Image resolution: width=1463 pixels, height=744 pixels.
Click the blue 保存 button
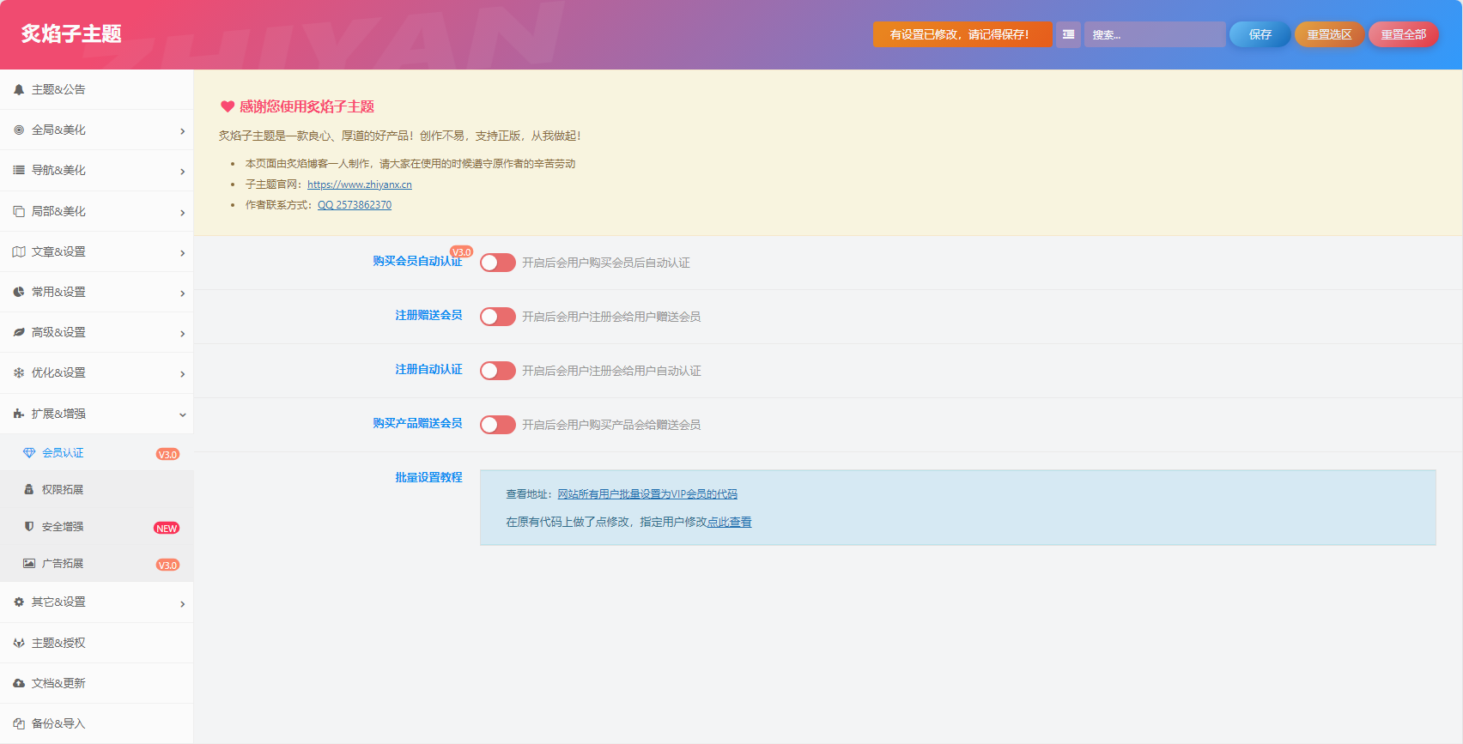[1260, 34]
